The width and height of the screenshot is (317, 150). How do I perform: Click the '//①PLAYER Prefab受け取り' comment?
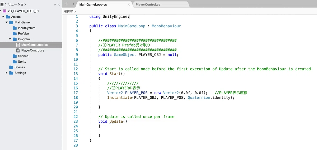(124, 45)
